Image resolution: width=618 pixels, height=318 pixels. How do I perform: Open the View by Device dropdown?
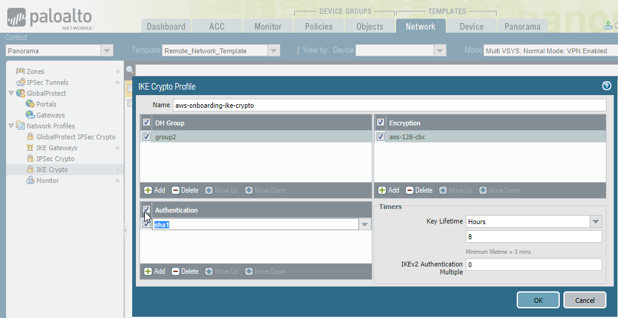[x=440, y=50]
